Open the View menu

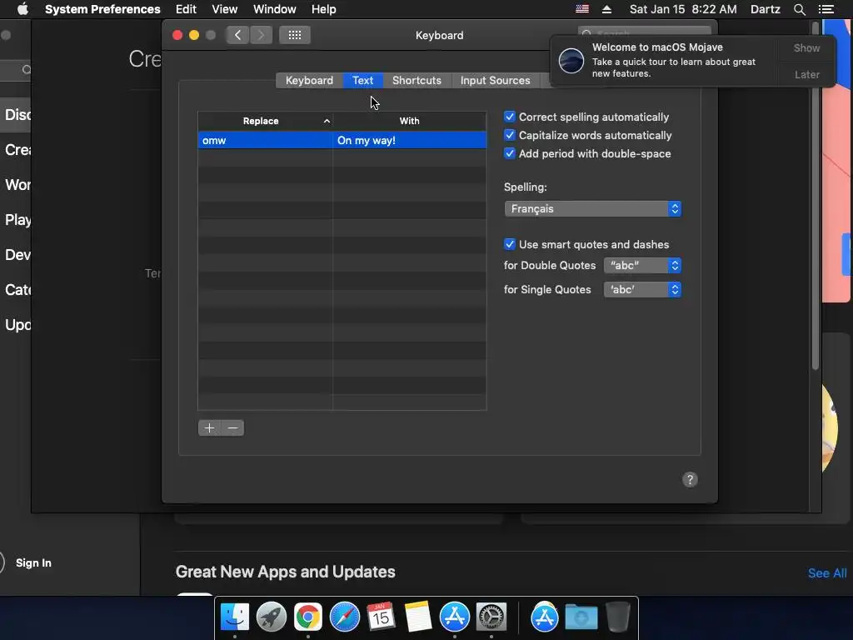tap(225, 9)
